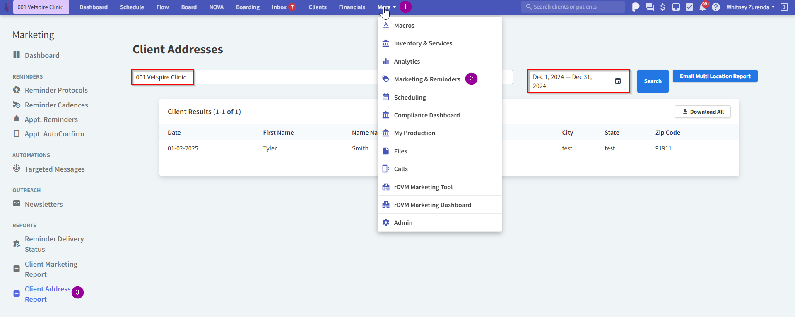The width and height of the screenshot is (795, 317).
Task: Collapse the More dropdown menu
Action: tap(386, 7)
